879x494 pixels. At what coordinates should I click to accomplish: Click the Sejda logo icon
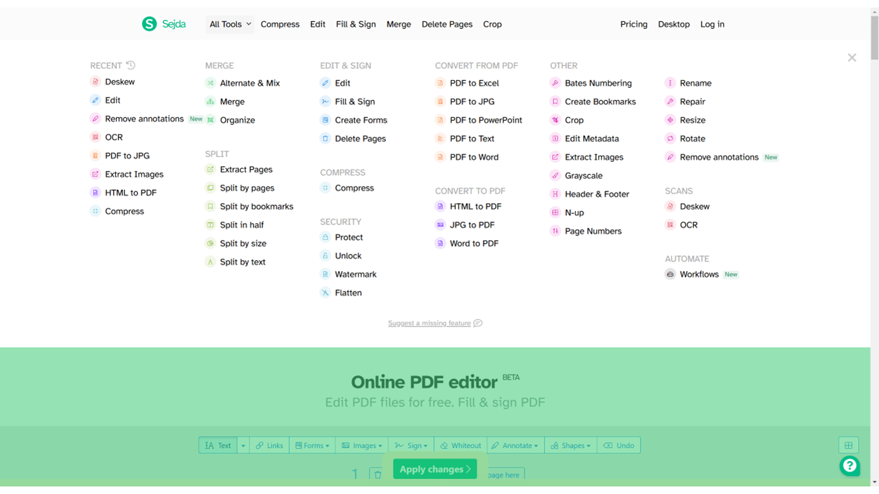click(x=149, y=24)
